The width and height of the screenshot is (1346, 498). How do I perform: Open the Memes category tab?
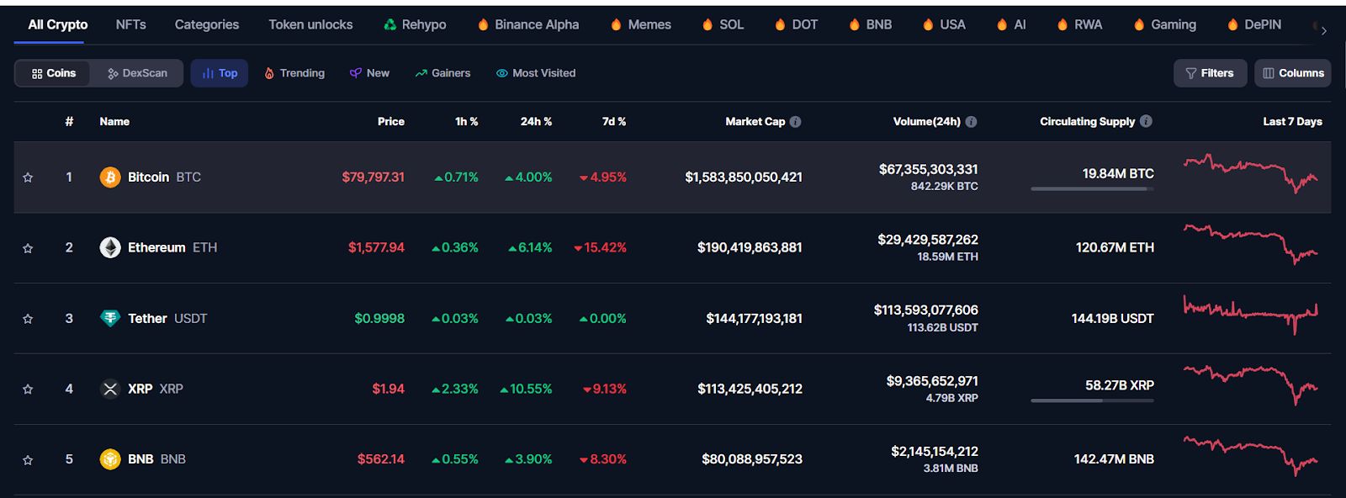641,24
